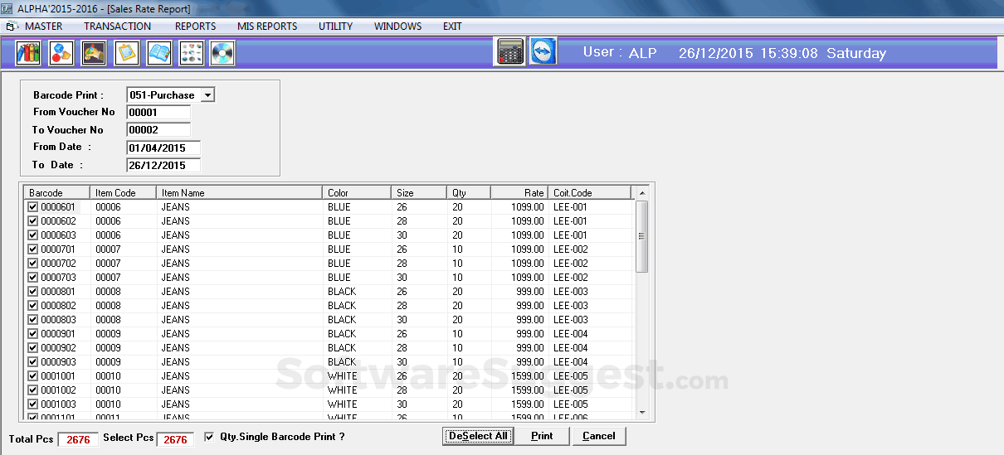This screenshot has height=455, width=1004.
Task: Expand the Barcode Print dropdown
Action: (207, 95)
